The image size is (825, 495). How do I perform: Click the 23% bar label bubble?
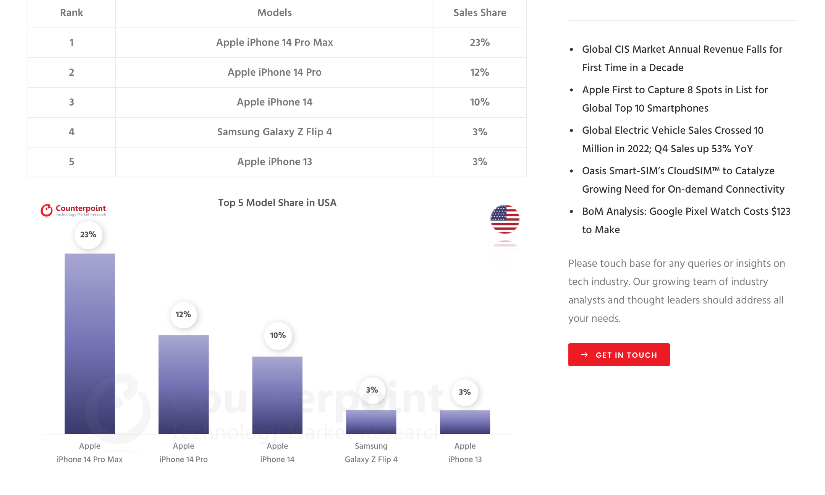[88, 235]
